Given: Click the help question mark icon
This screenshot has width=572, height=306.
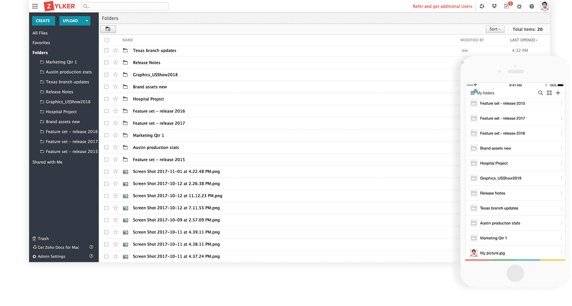Looking at the screenshot, I should tap(532, 6).
